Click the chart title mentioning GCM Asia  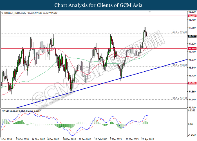coord(98,5)
